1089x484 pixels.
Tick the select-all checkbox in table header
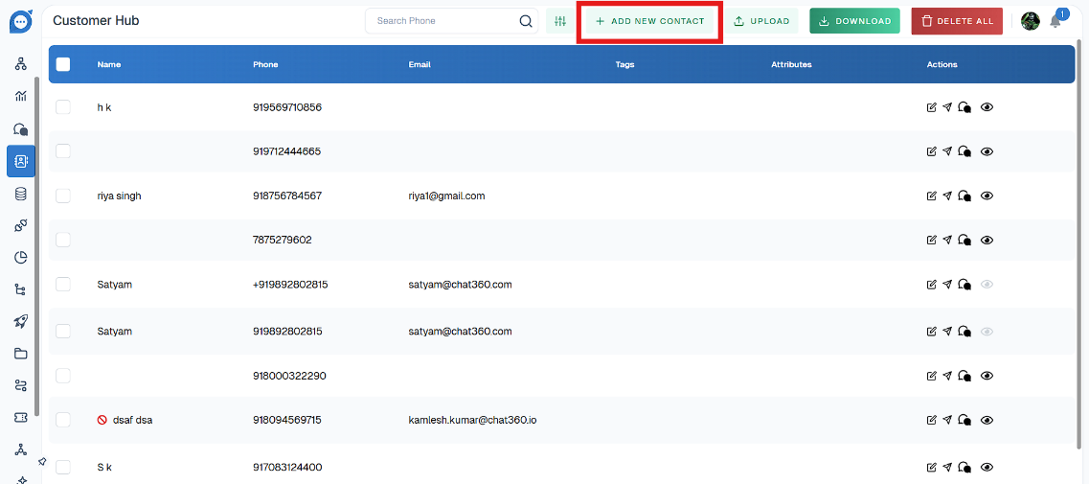click(x=63, y=64)
